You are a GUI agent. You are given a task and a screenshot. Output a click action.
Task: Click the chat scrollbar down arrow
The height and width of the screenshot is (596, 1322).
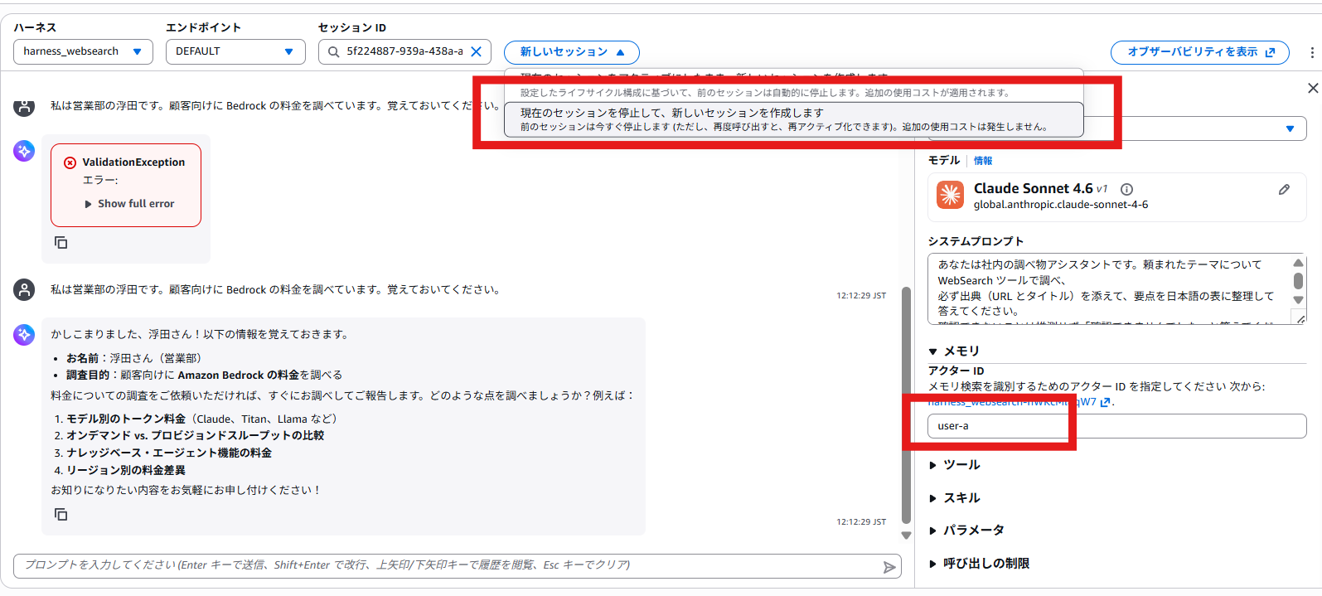click(x=907, y=535)
